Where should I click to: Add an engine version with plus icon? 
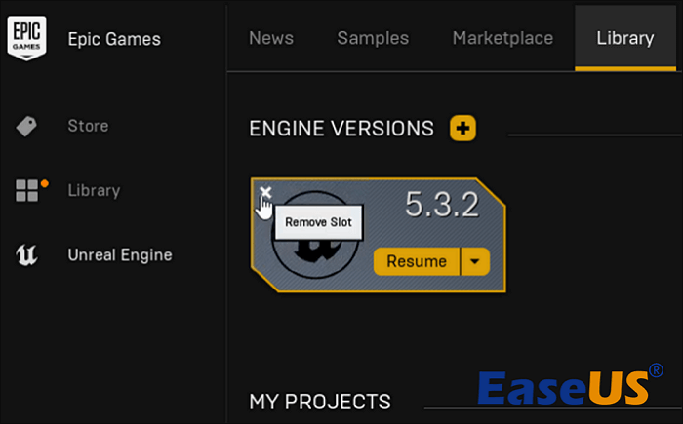coord(462,128)
